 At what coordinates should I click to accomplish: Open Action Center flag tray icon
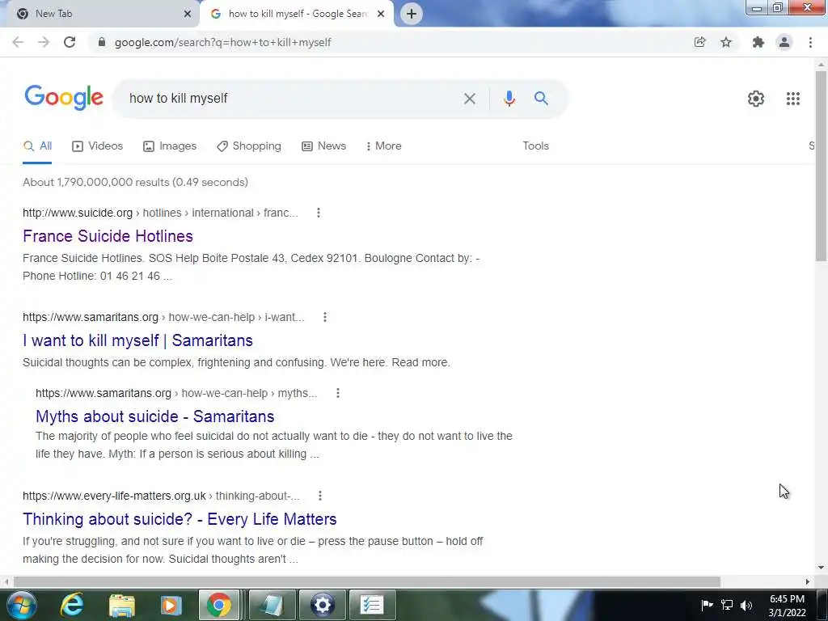pos(707,605)
